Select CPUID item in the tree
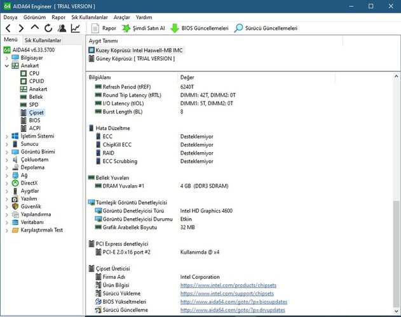Image resolution: width=401 pixels, height=317 pixels. pyautogui.click(x=37, y=81)
